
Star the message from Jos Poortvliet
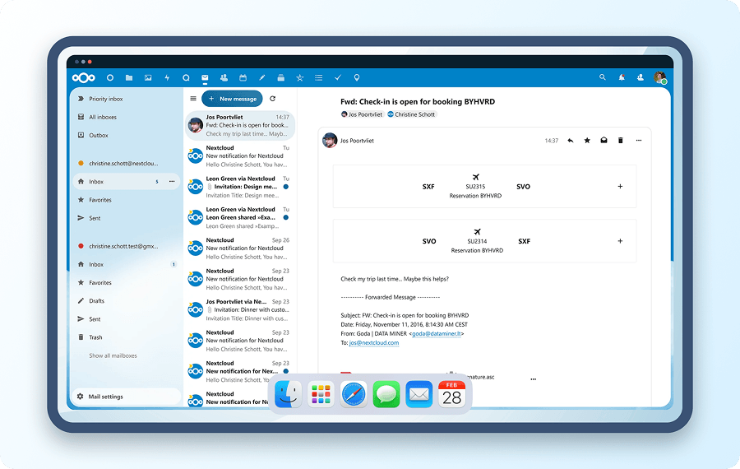(x=587, y=141)
